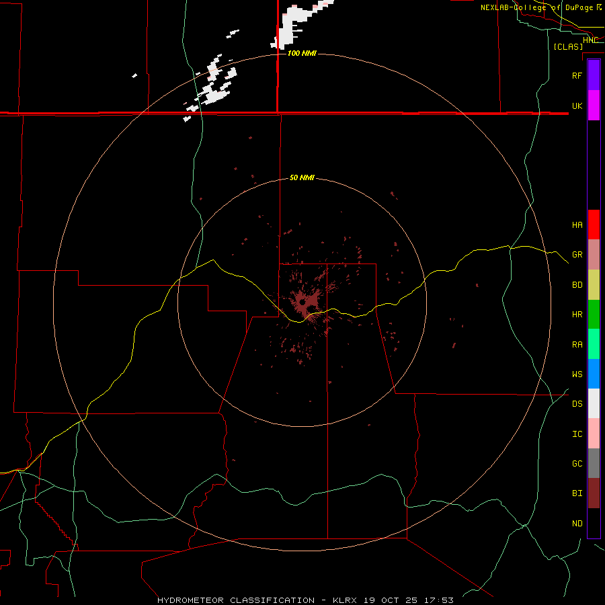Click the magenta UK legend color swatch
The image size is (605, 605).
[594, 106]
